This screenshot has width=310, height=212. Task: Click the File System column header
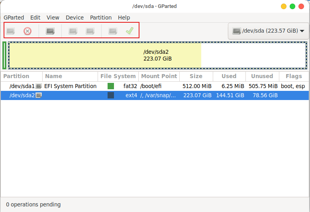118,77
